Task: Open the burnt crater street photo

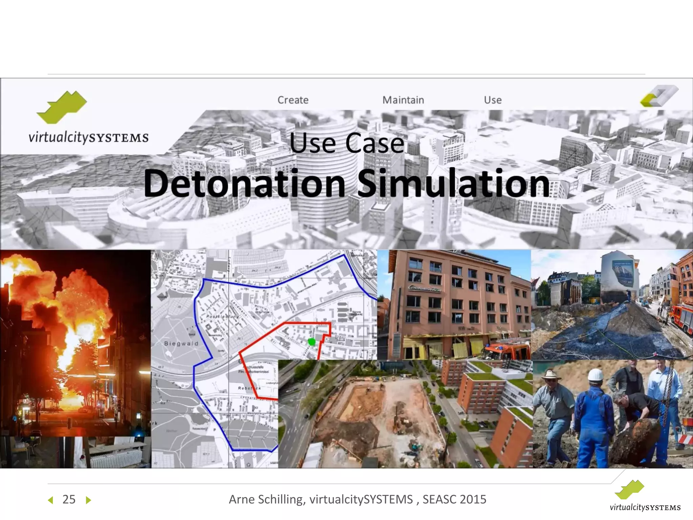Action: tap(612, 305)
